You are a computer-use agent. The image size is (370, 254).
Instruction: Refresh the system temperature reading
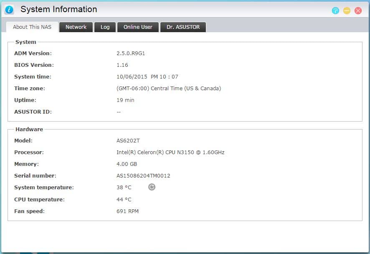pyautogui.click(x=152, y=187)
